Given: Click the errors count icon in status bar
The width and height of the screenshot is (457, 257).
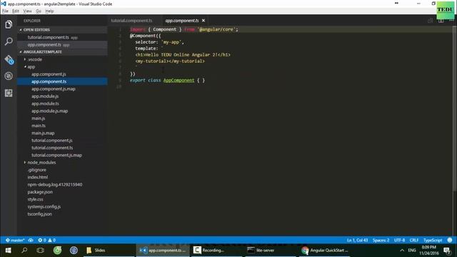Looking at the screenshot, I should [42, 240].
